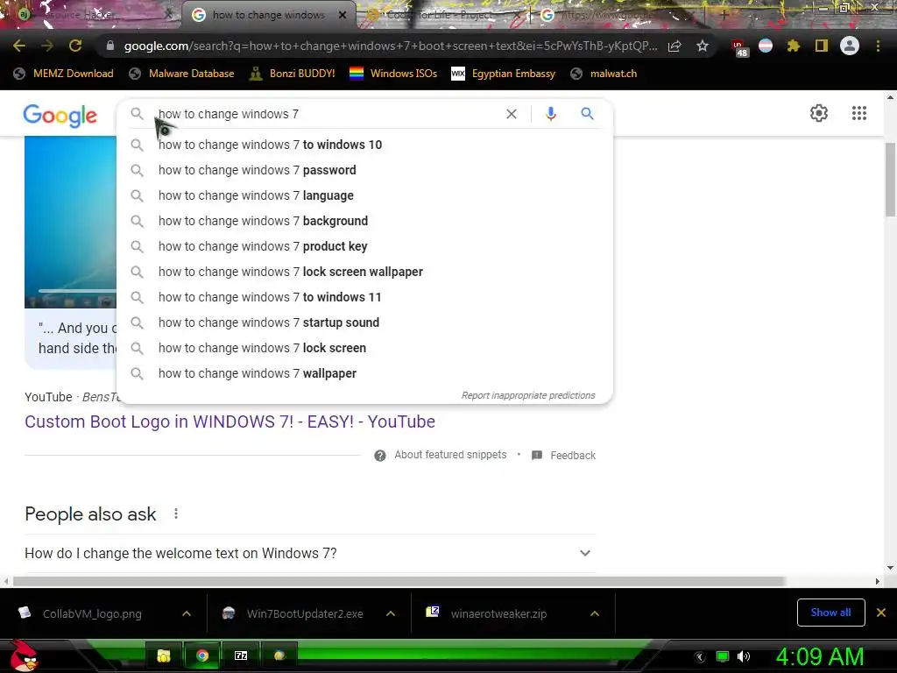Choose suggestion ending in 'language'
The height and width of the screenshot is (673, 897).
click(364, 195)
